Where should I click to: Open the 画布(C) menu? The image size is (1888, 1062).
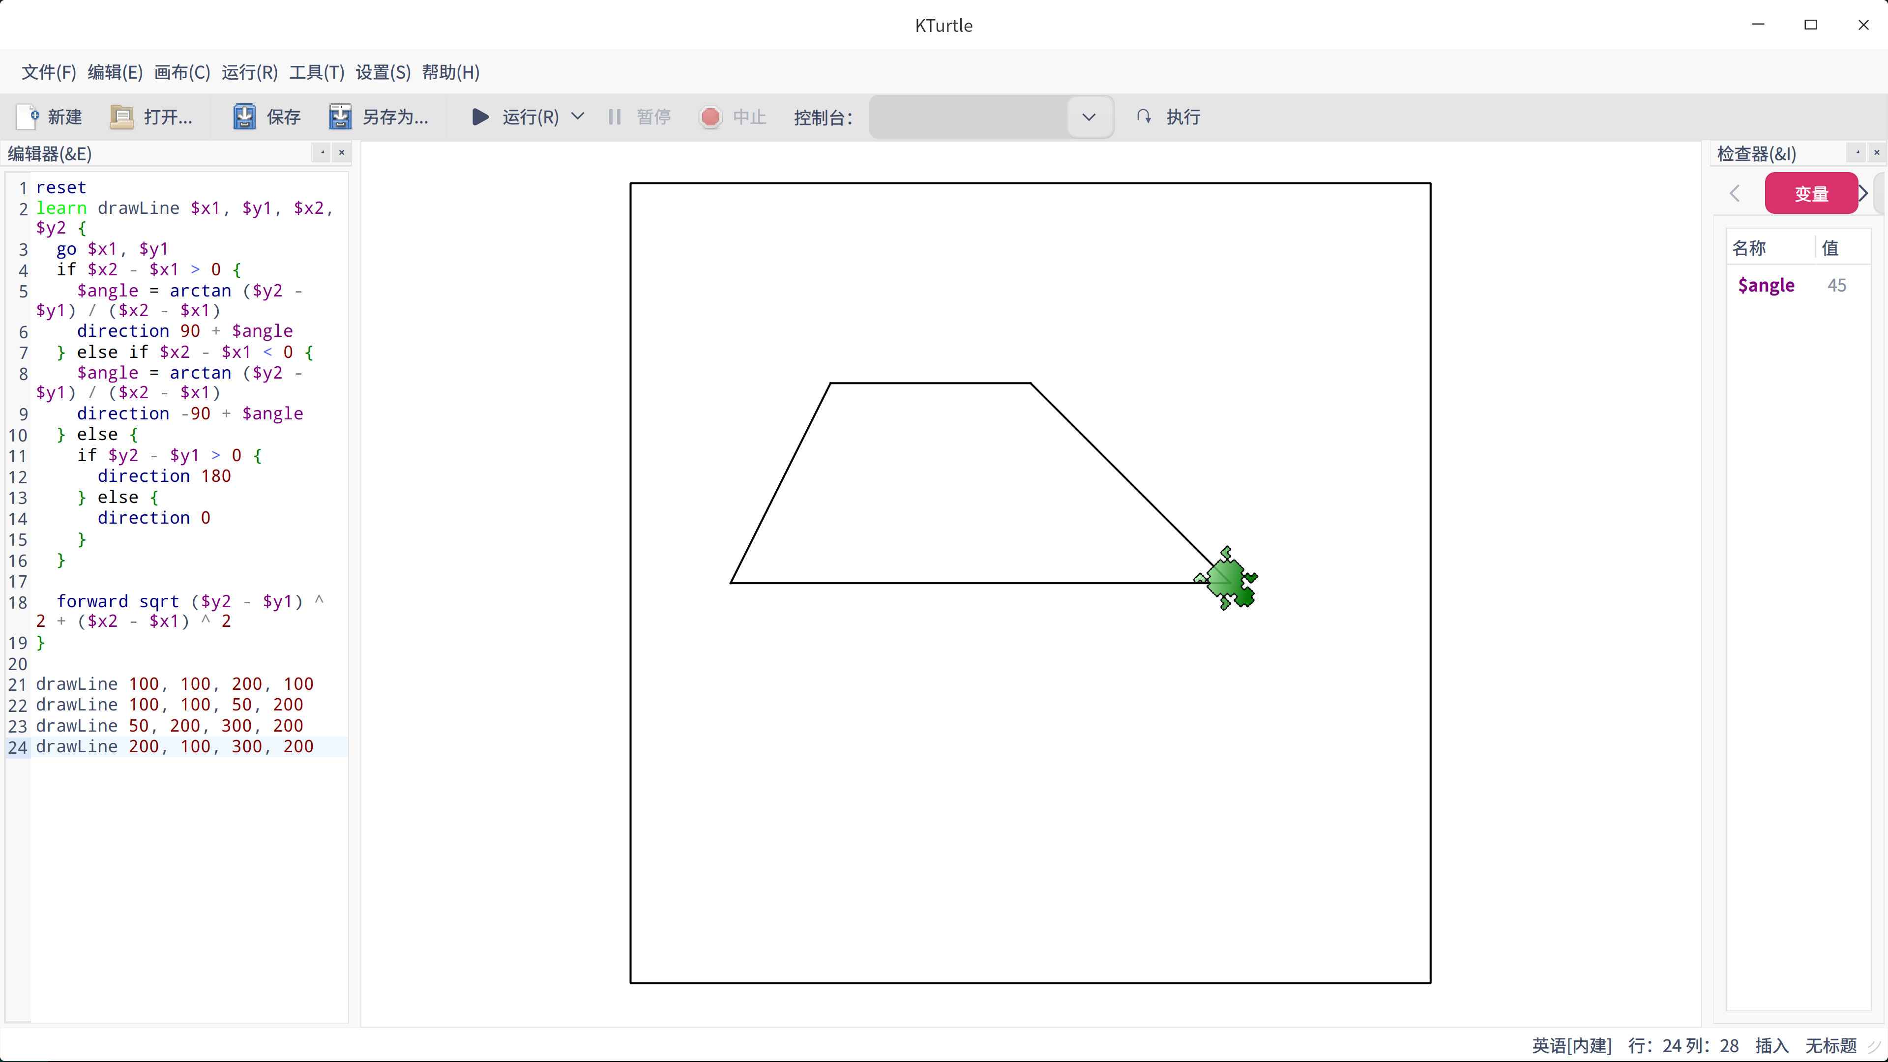pos(182,72)
